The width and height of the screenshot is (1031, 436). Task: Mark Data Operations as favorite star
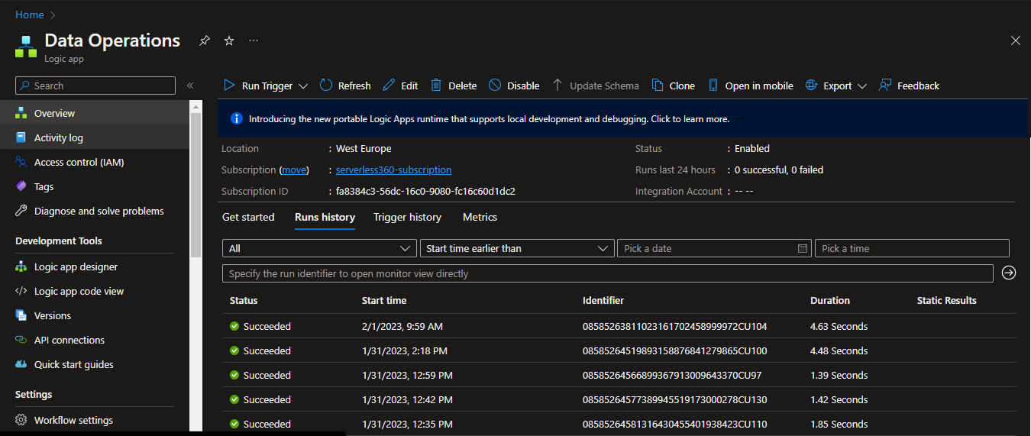[x=229, y=40]
